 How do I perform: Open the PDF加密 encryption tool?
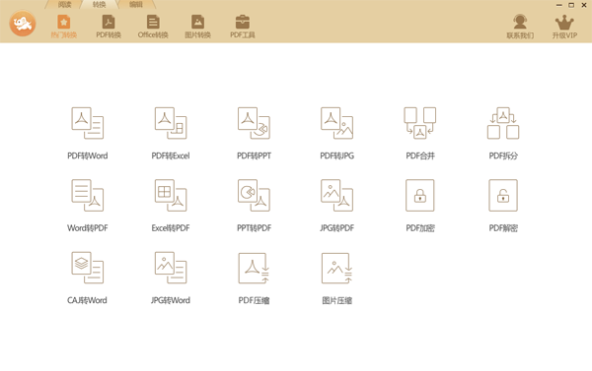420,195
